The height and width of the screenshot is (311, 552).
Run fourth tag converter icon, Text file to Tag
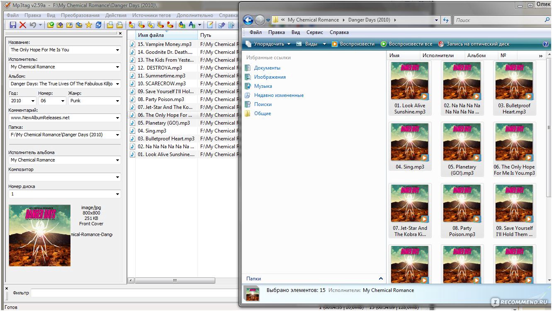pyautogui.click(x=160, y=25)
